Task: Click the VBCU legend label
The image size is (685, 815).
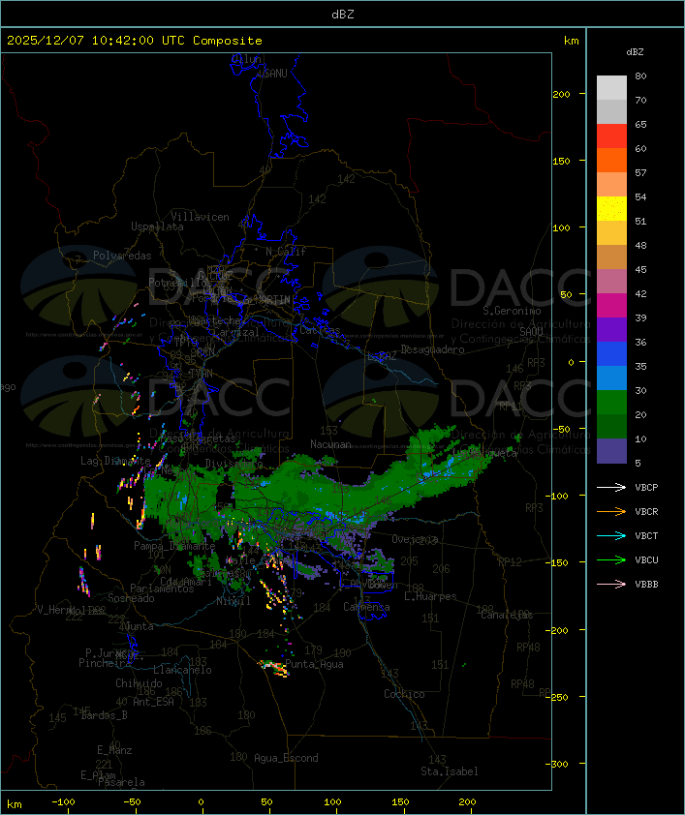Action: pos(646,559)
